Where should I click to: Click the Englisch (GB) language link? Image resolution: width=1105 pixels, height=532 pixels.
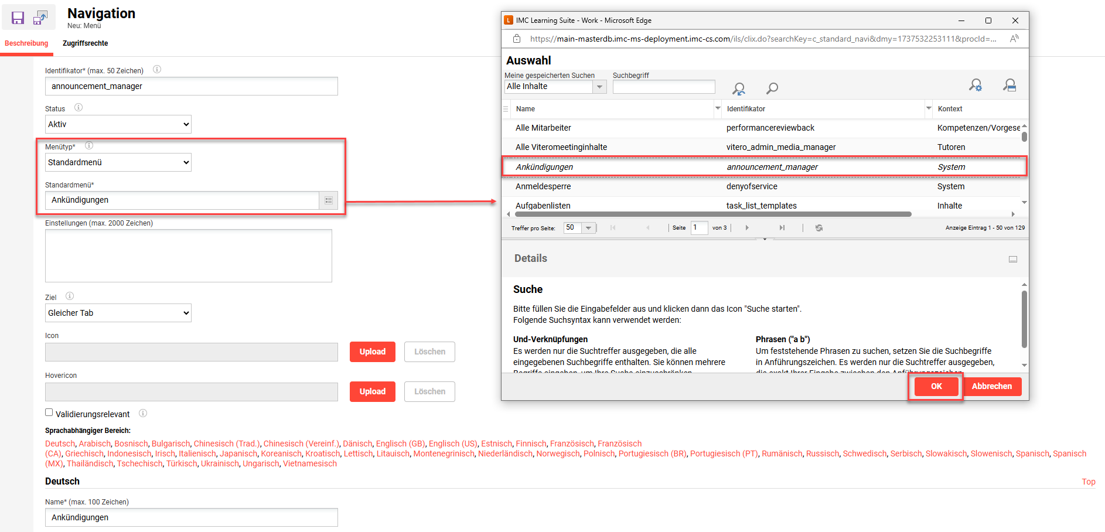tap(400, 444)
